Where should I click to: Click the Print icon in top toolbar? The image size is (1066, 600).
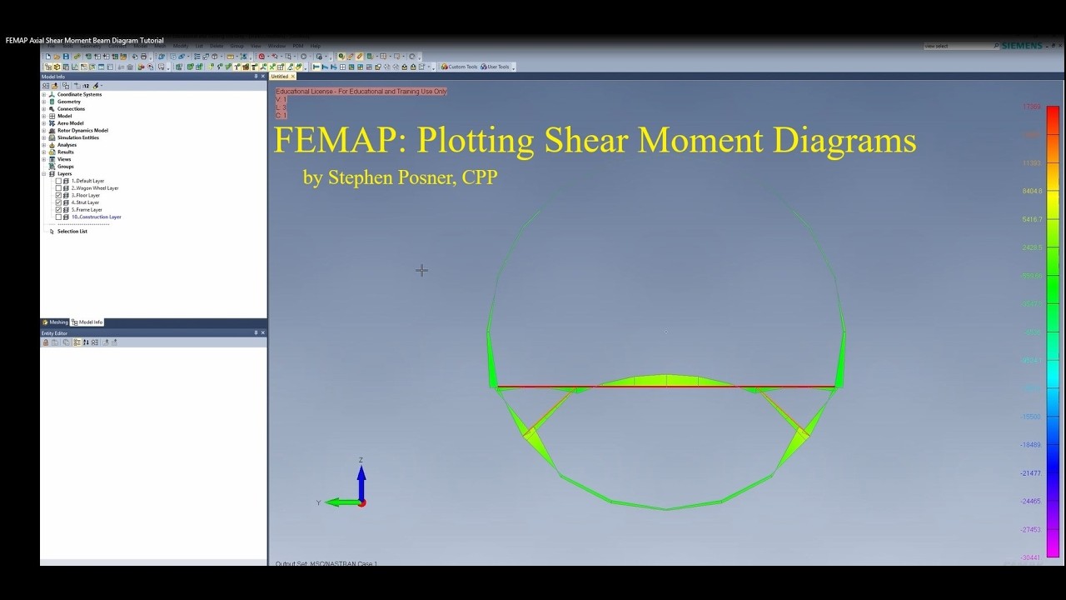pyautogui.click(x=143, y=56)
